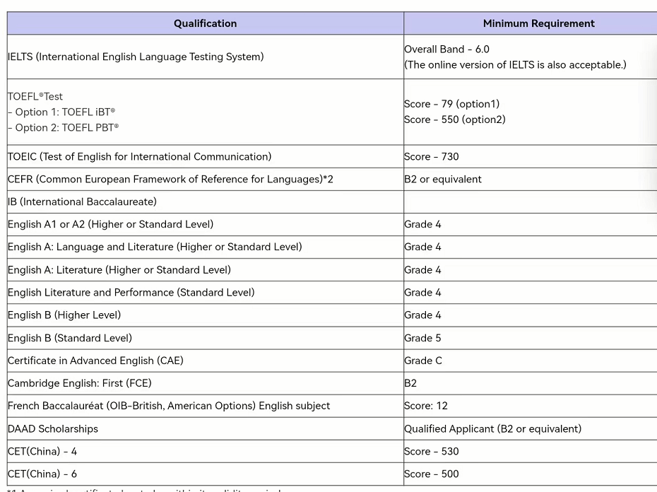Click the TOEIC Score 730 cell
Viewport: 657px width, 492px height.
(432, 156)
